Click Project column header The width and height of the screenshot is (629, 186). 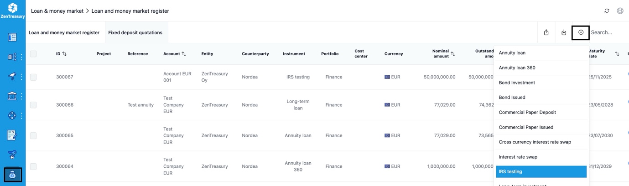tap(104, 54)
